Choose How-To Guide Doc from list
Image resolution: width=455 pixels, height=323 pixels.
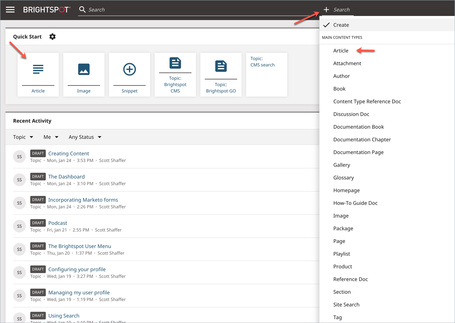(x=355, y=203)
